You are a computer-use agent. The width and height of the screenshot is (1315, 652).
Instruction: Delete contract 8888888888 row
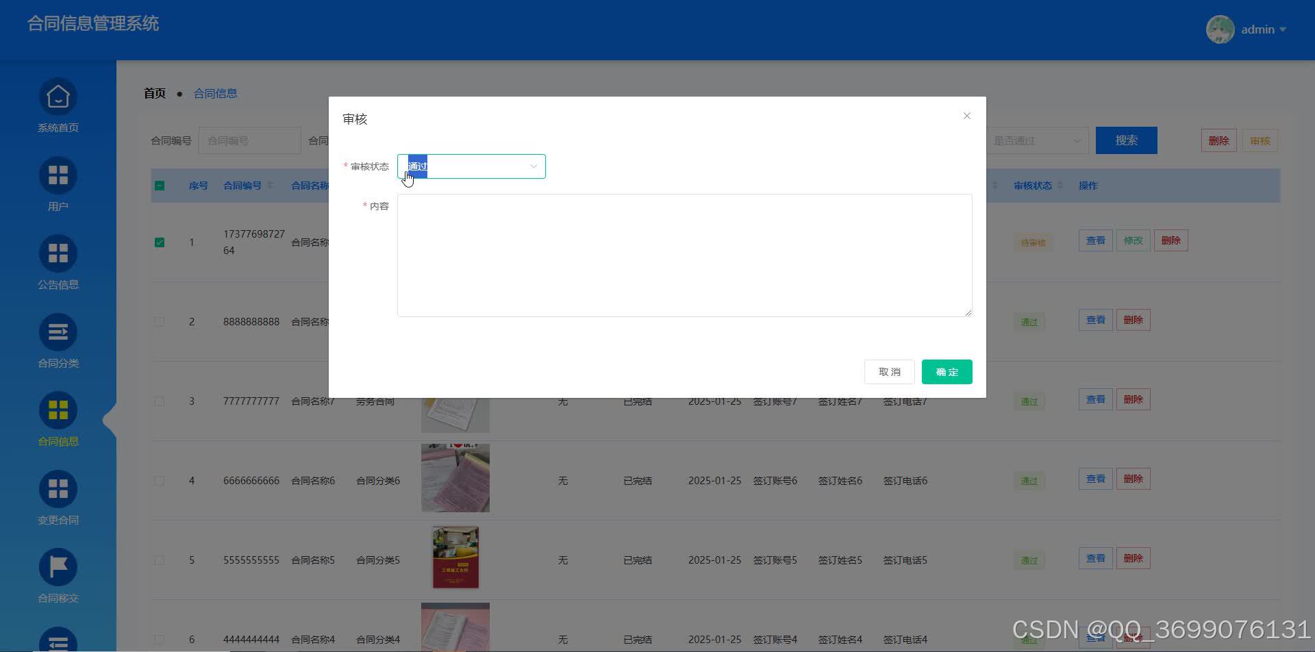coord(1134,320)
